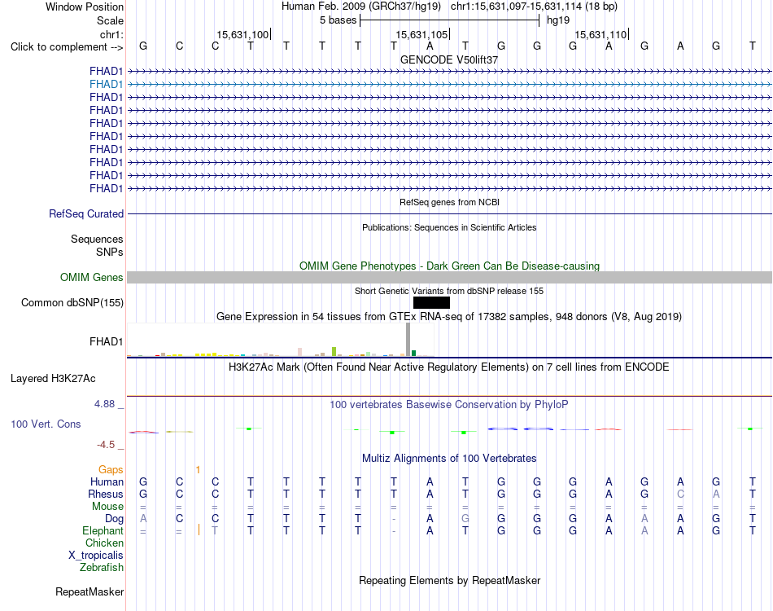Screen dimensions: 773x611
Task: Click the tall grey bar in GTEx chart
Action: coord(408,340)
